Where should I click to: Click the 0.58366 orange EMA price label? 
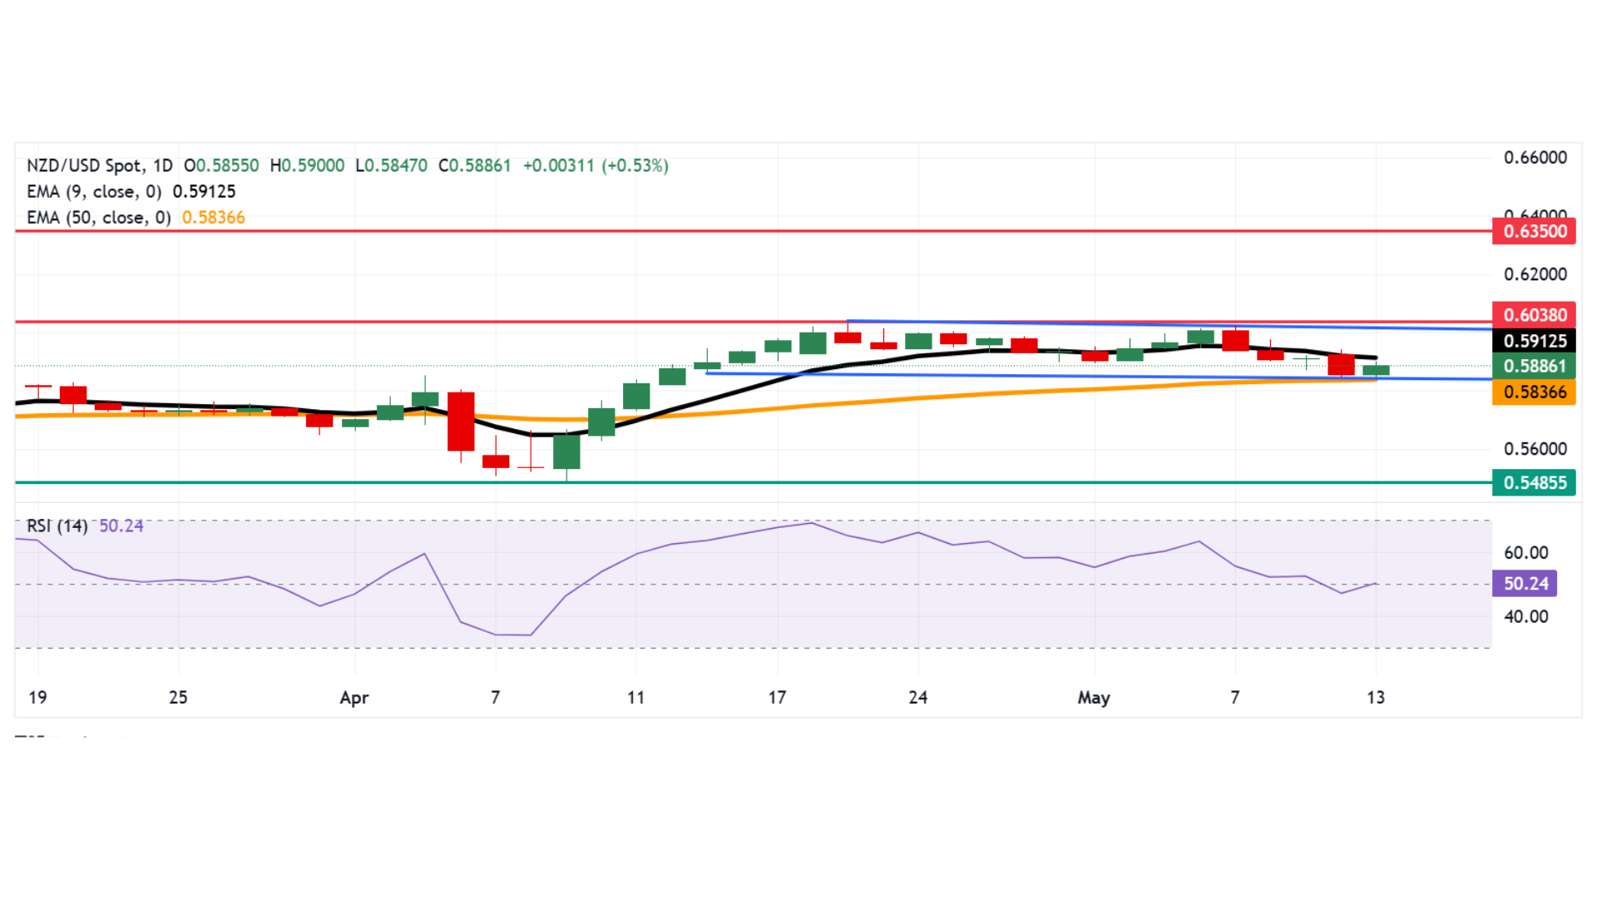click(1535, 392)
